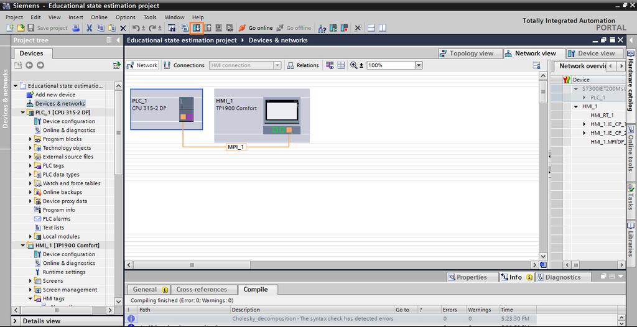637x327 pixels.
Task: Click the Show page breaks grid icon
Action: pyautogui.click(x=341, y=65)
